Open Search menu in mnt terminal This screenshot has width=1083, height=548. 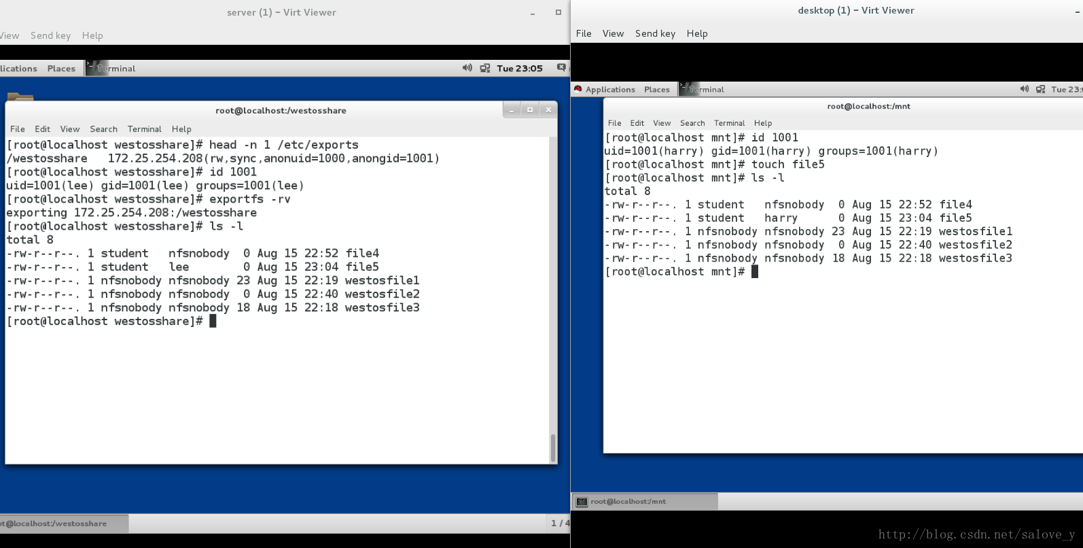click(692, 123)
